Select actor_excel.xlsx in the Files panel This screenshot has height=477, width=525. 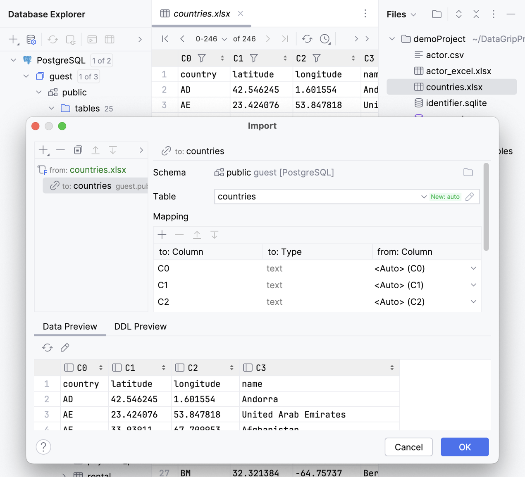458,71
